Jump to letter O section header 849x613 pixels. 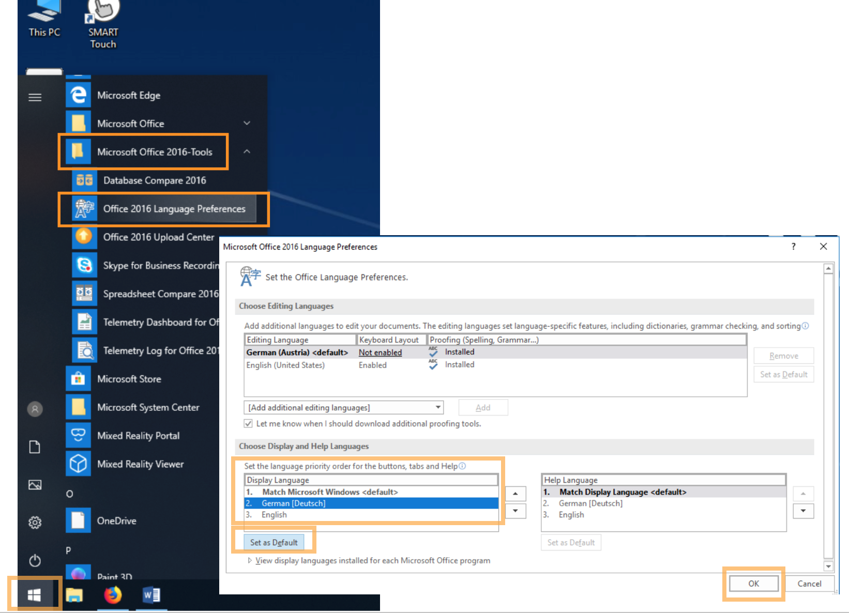[x=69, y=494]
